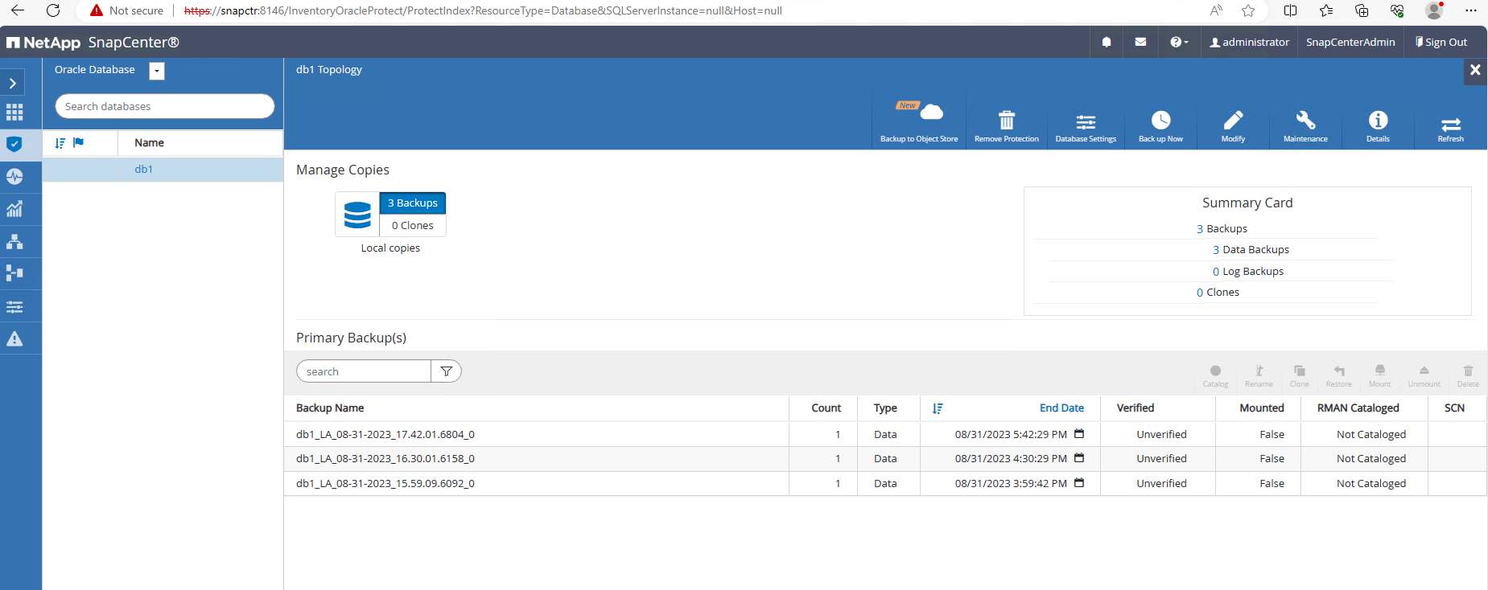1488x590 pixels.
Task: Start a backup with Back up Now
Action: point(1160,121)
